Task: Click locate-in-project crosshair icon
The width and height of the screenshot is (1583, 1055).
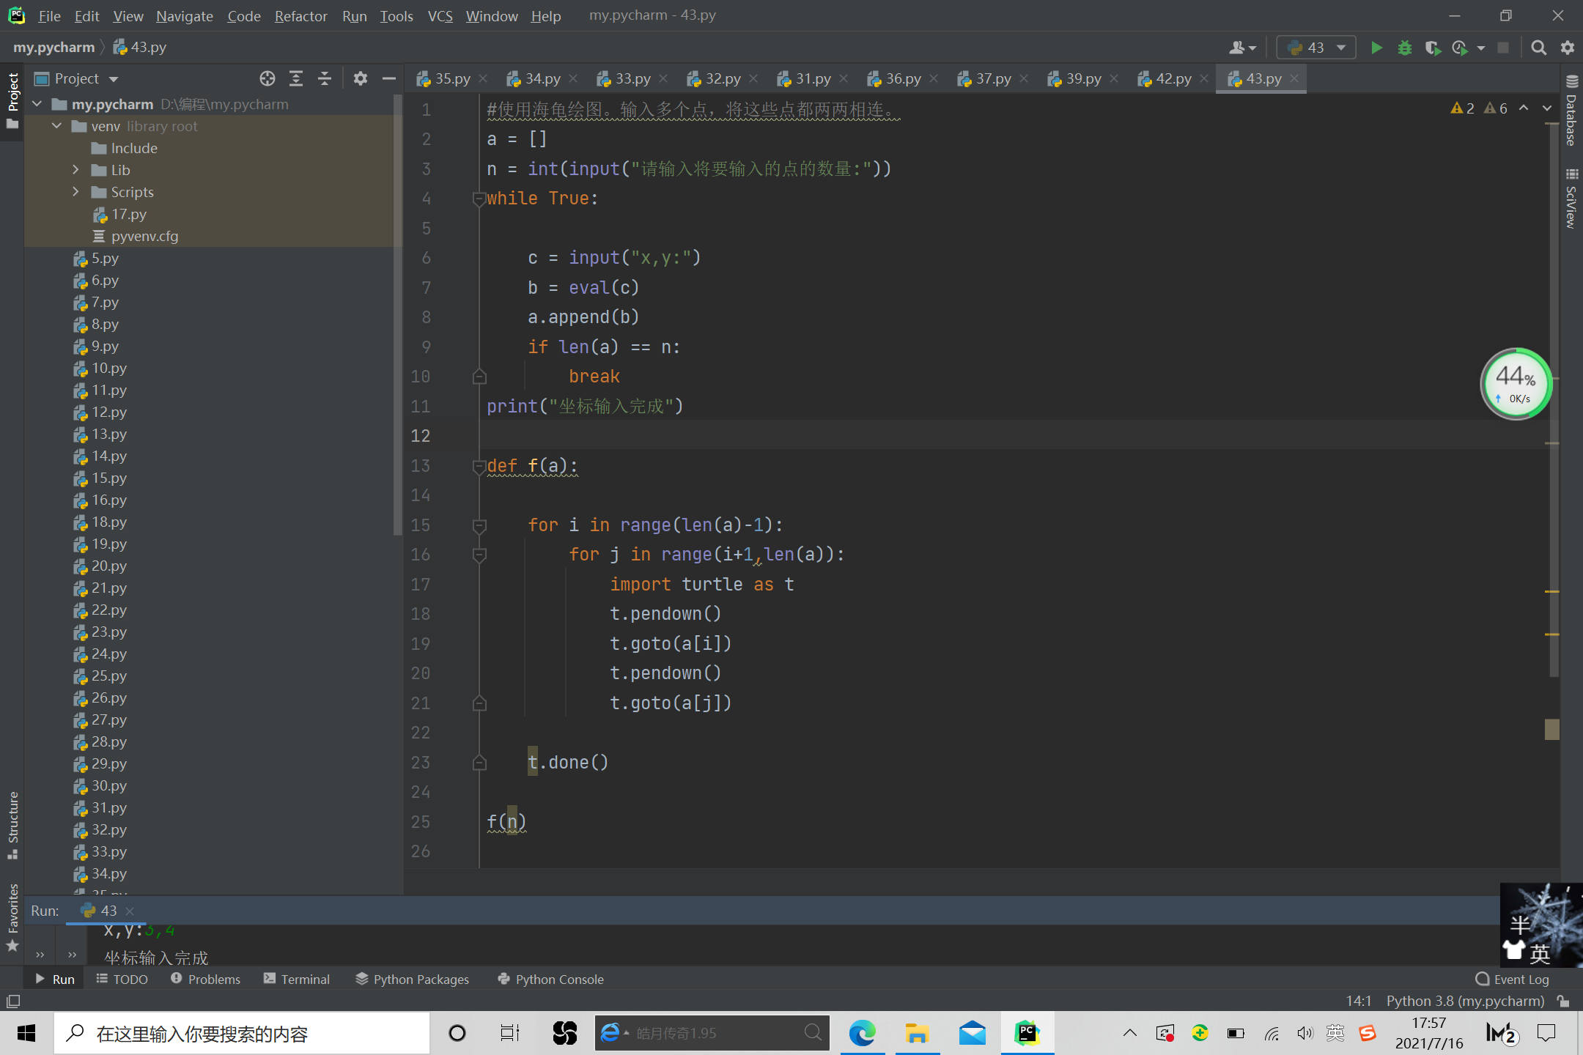Action: point(267,78)
